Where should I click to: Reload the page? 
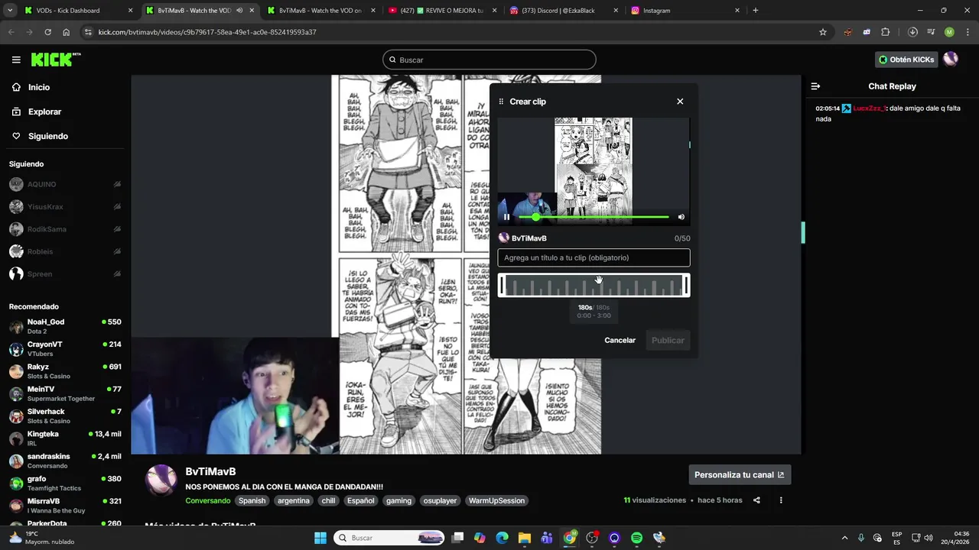tap(47, 32)
